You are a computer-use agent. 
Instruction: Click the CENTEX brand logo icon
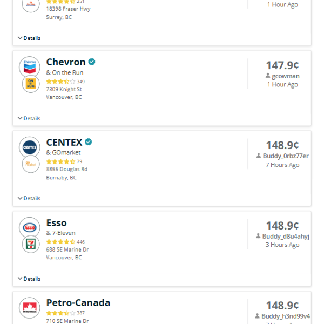[30, 147]
